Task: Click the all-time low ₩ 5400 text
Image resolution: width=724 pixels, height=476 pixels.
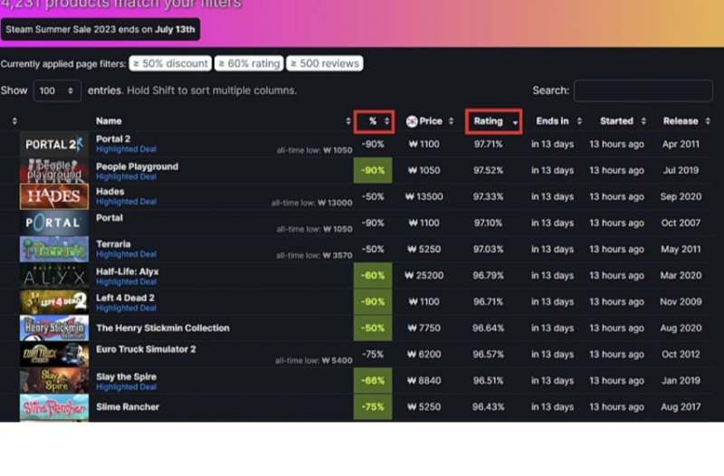Action: pyautogui.click(x=313, y=360)
